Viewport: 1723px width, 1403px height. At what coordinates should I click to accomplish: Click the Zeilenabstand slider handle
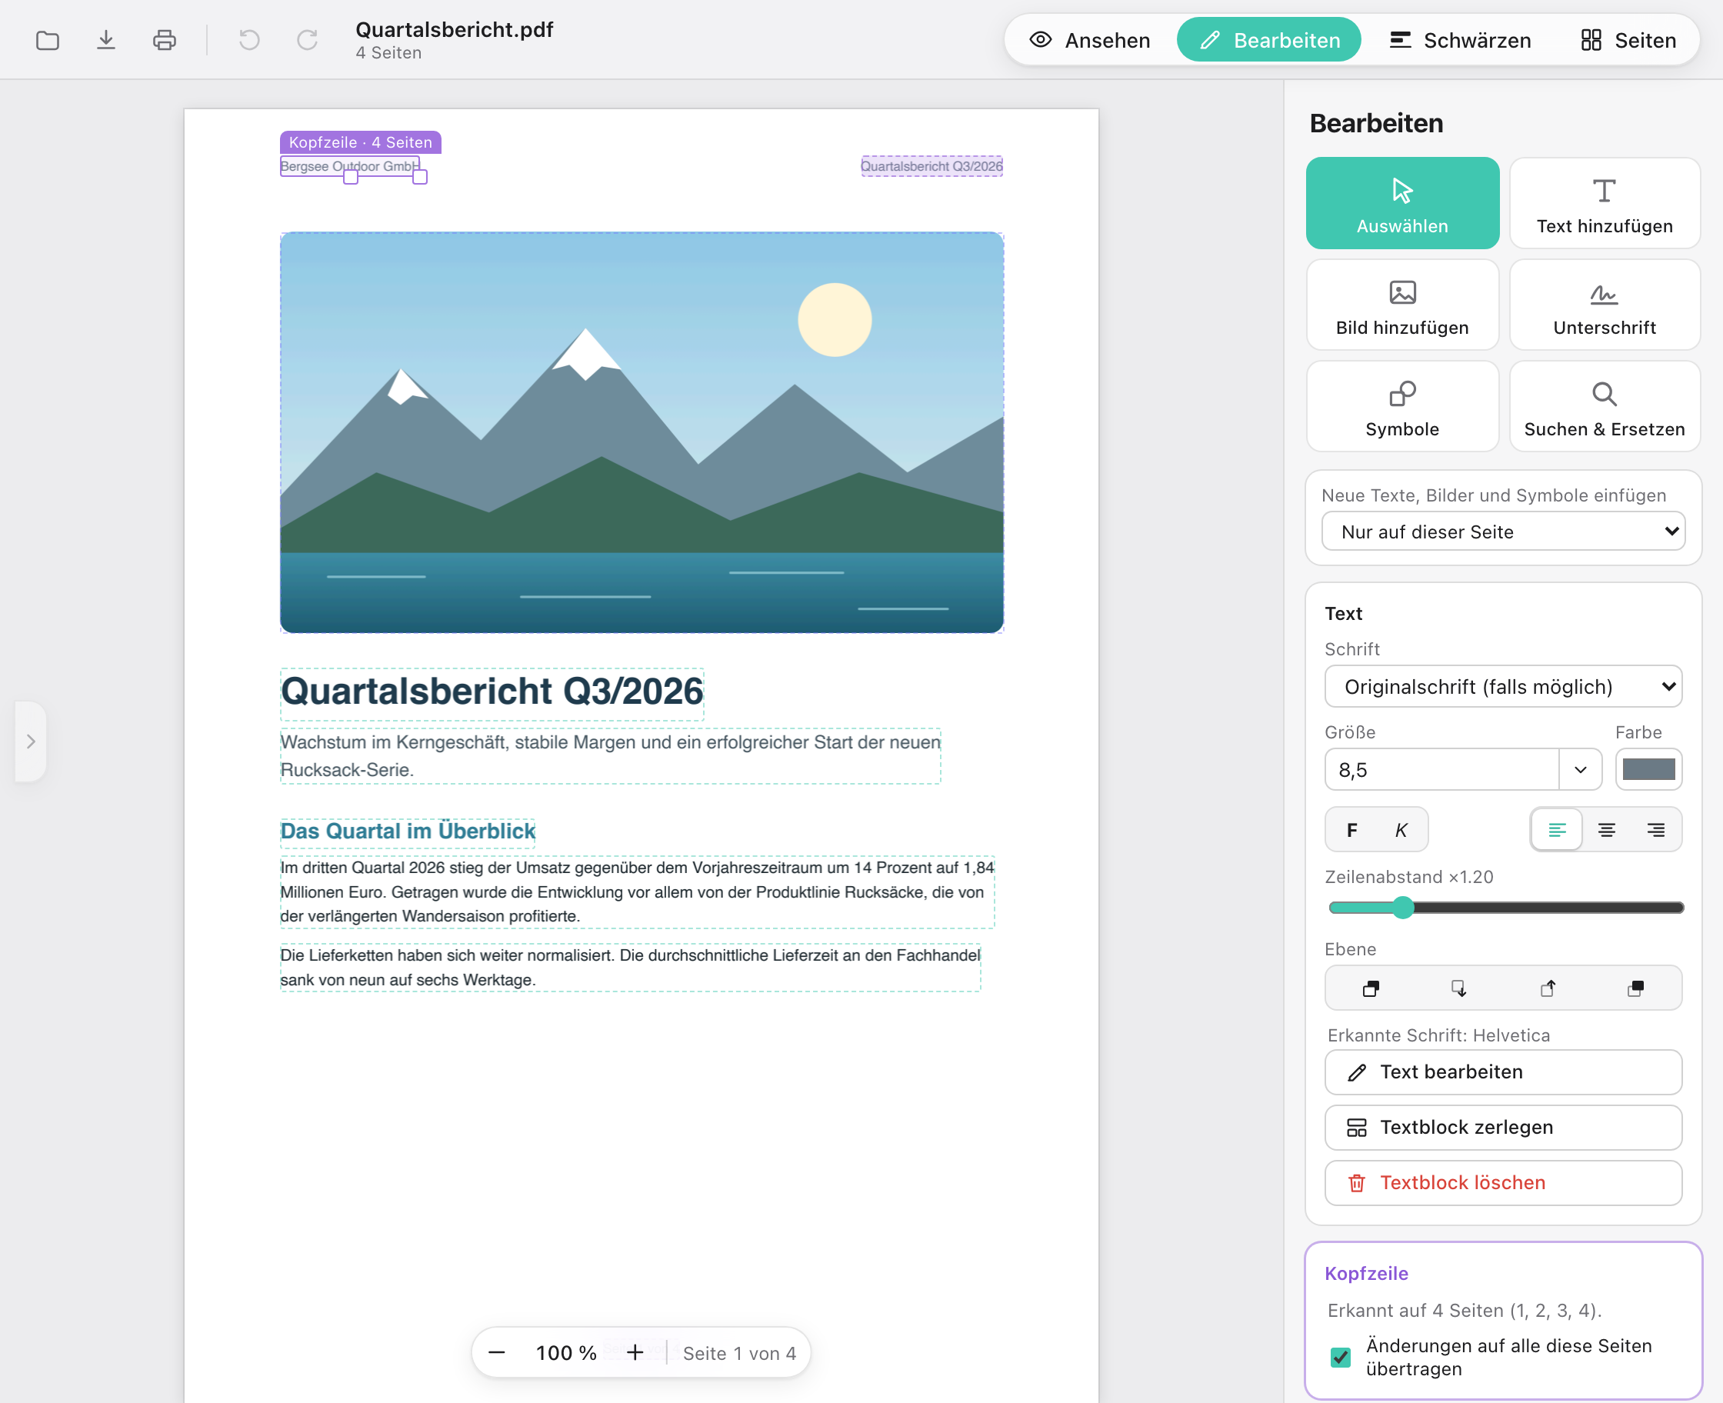point(1404,908)
